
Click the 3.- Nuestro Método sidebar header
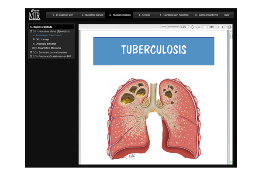pyautogui.click(x=52, y=27)
